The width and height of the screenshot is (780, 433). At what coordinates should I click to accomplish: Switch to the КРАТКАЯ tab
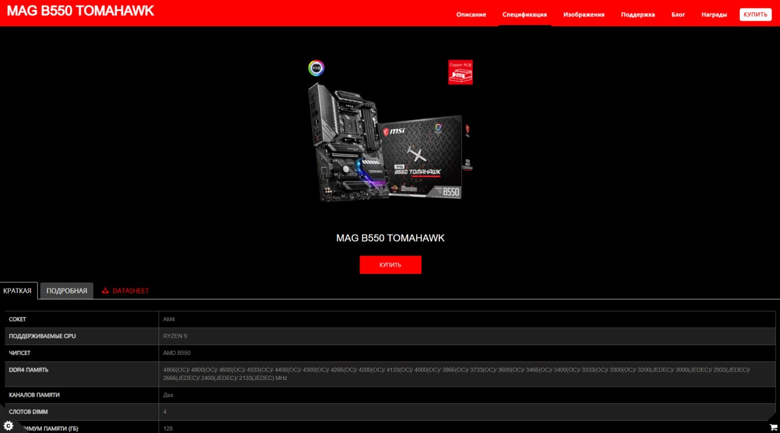coord(18,290)
